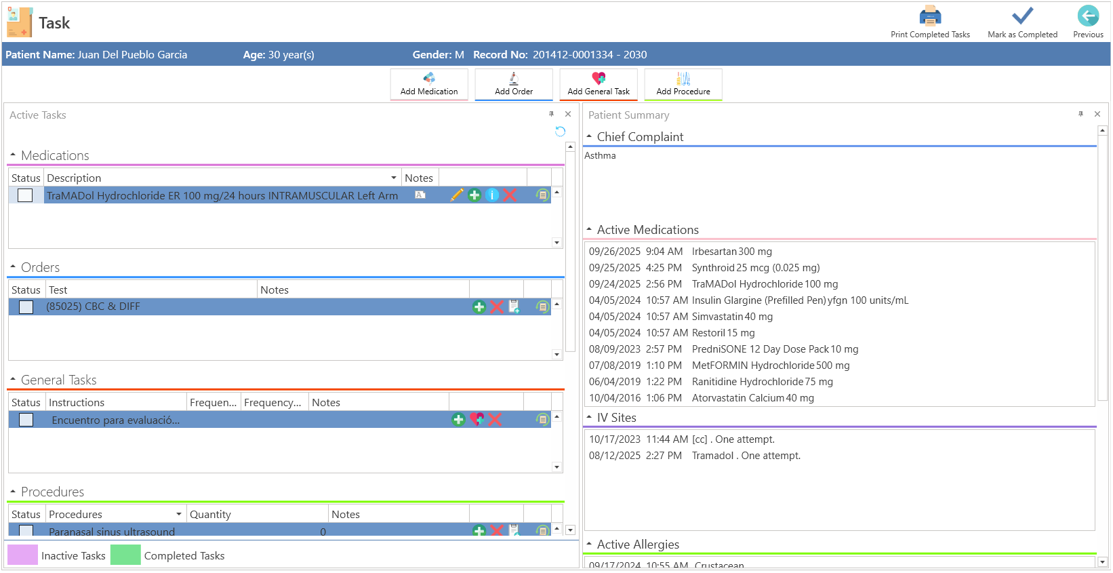Click Add General Task button
The image size is (1113, 573).
pyautogui.click(x=599, y=84)
